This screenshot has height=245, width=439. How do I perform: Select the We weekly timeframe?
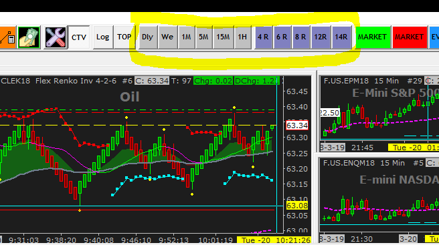click(x=167, y=37)
